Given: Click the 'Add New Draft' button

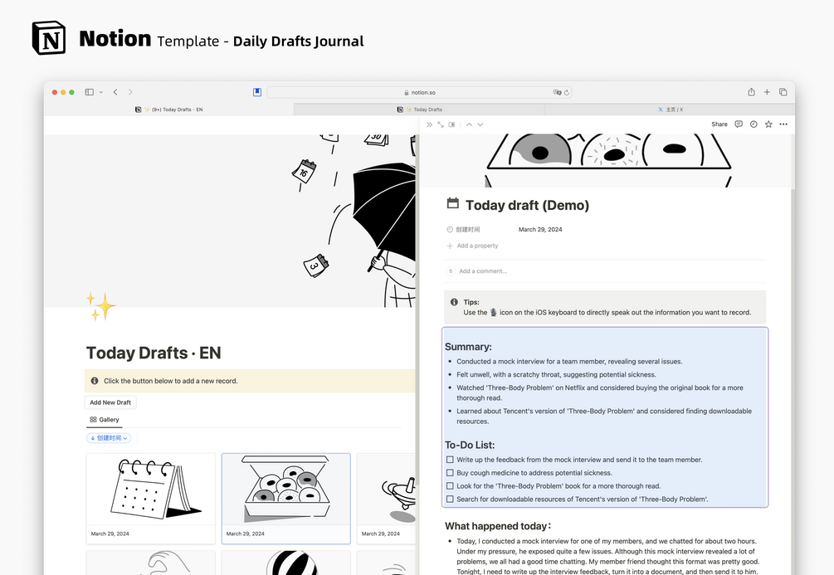Looking at the screenshot, I should (x=110, y=402).
